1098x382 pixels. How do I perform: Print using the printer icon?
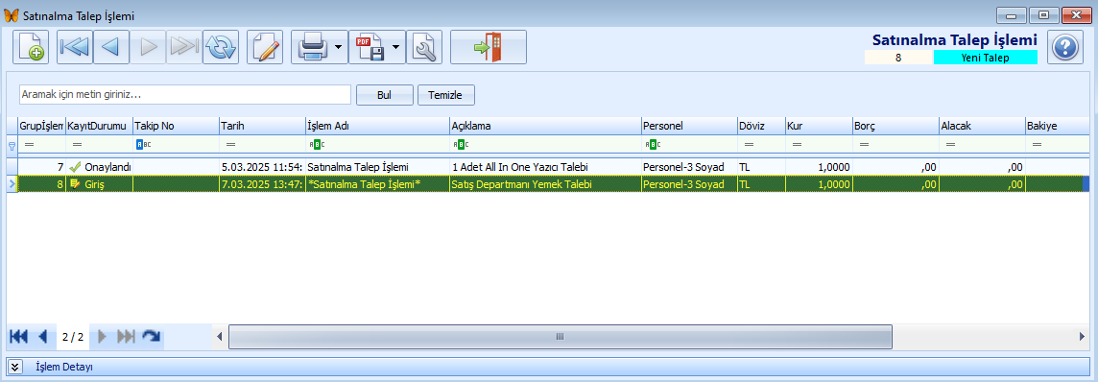pos(311,48)
